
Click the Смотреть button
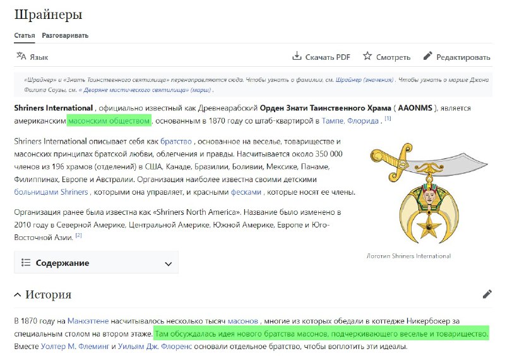[x=386, y=57]
